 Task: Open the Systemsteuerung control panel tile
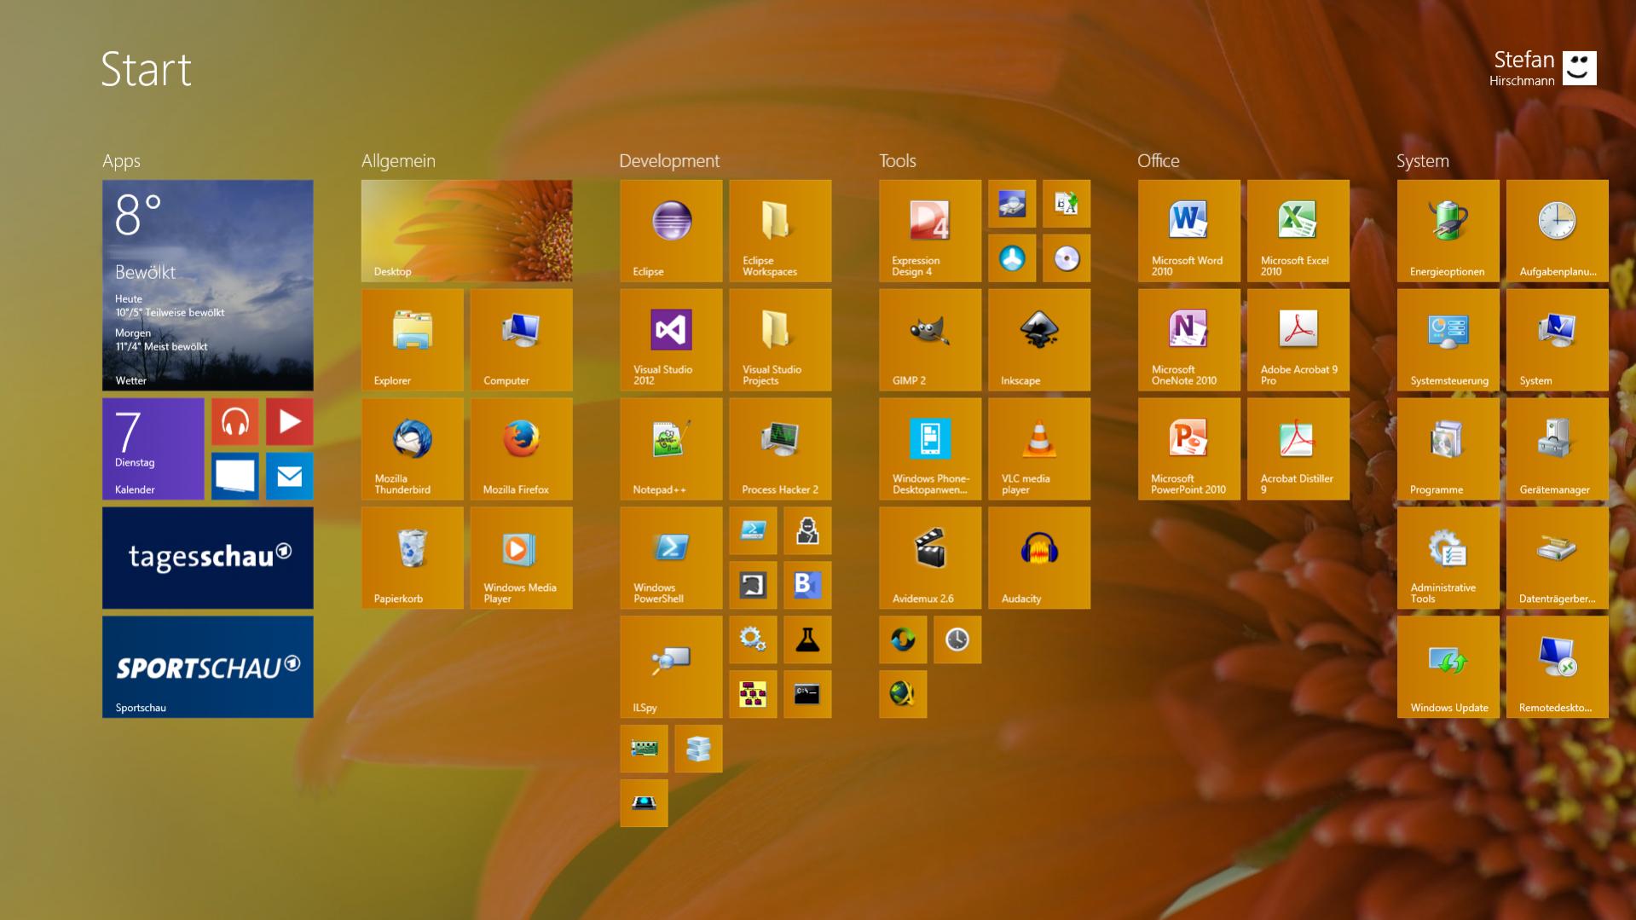[x=1449, y=339]
